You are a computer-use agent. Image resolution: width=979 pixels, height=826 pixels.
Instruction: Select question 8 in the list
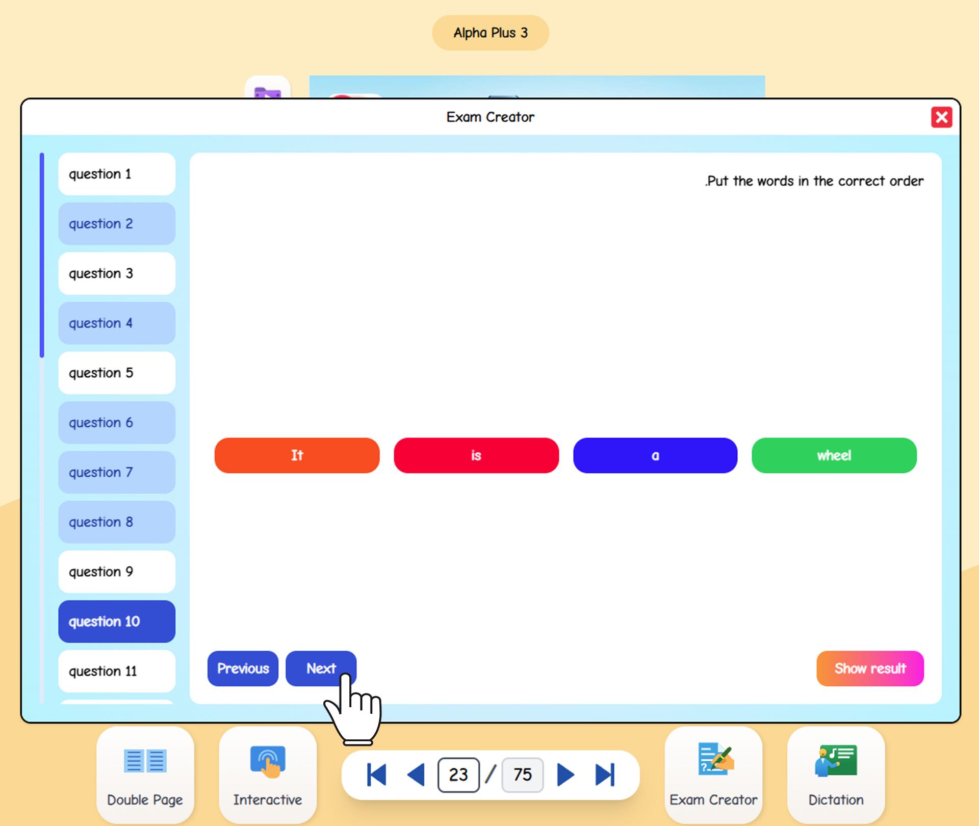[117, 522]
